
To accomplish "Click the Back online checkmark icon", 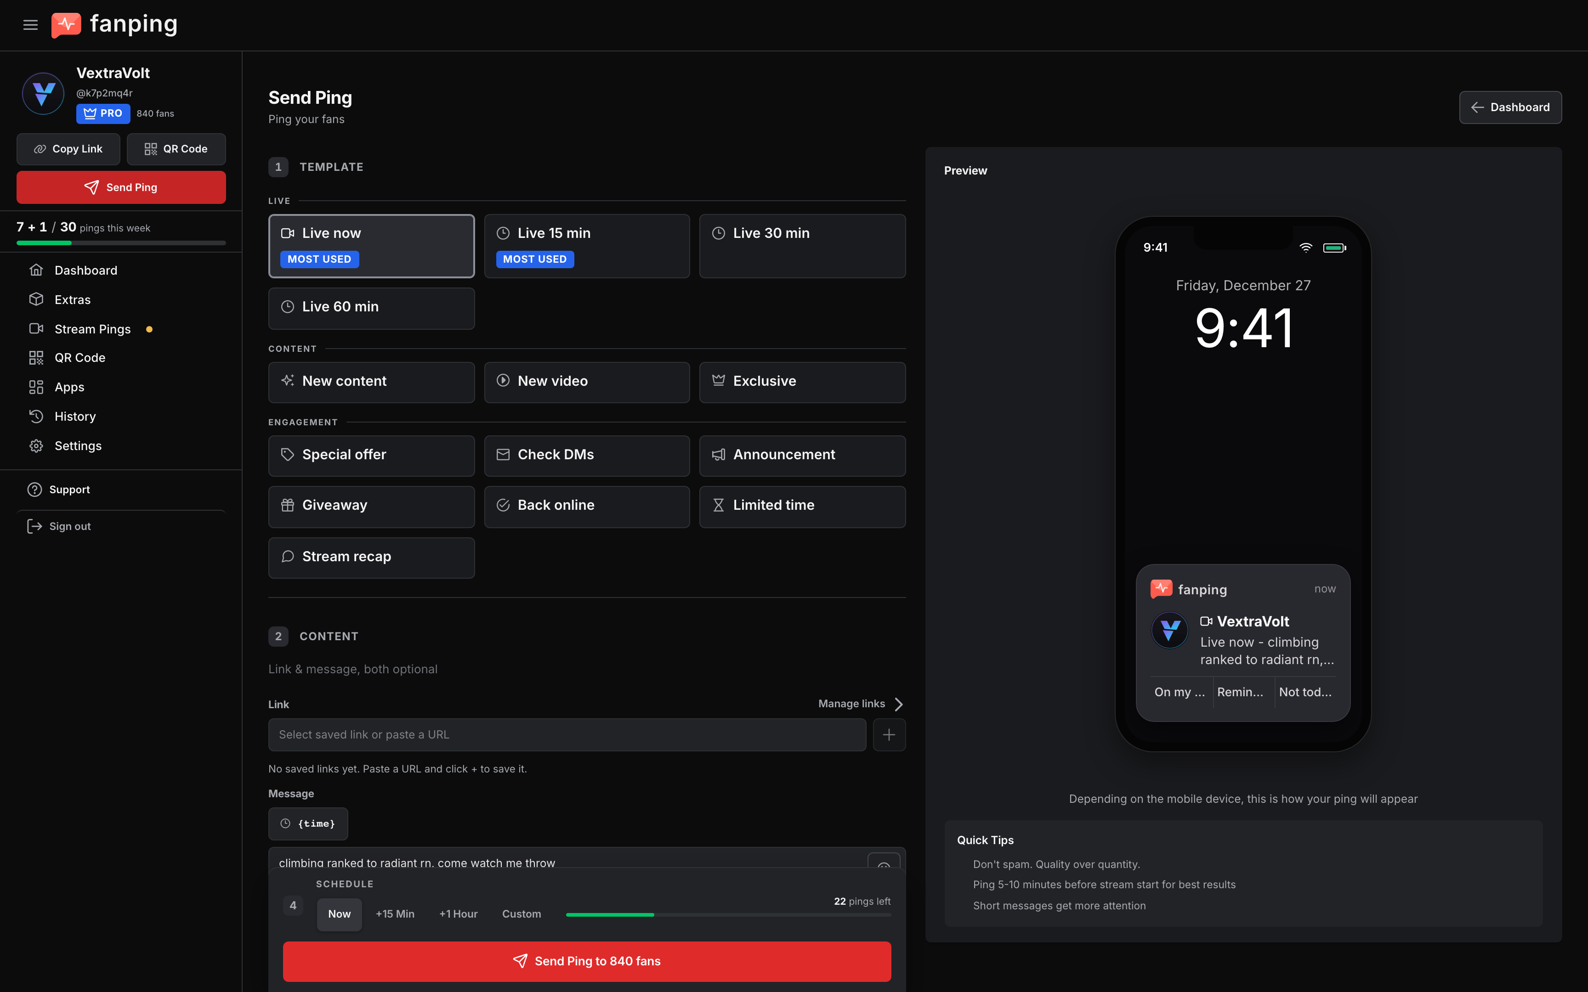I will [503, 505].
